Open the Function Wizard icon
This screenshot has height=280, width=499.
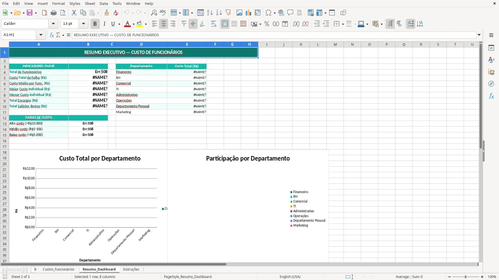click(52, 35)
